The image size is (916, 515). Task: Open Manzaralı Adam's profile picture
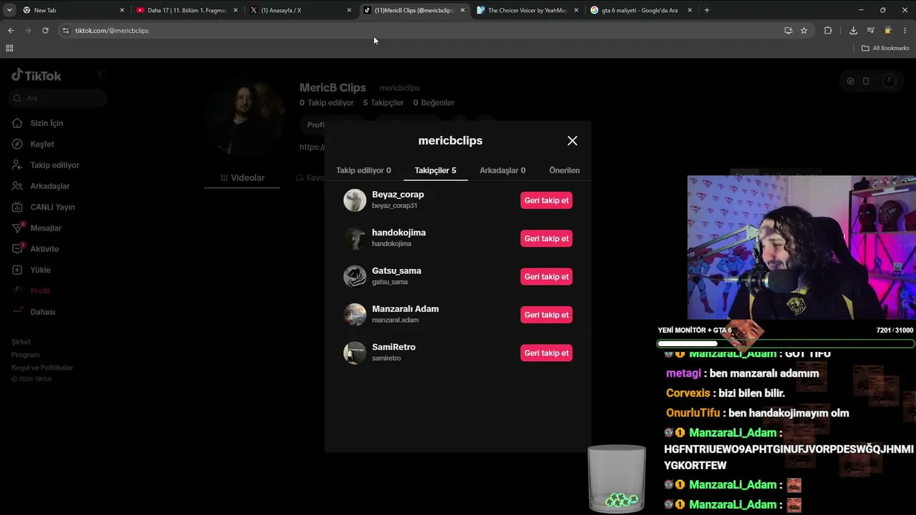coord(355,315)
